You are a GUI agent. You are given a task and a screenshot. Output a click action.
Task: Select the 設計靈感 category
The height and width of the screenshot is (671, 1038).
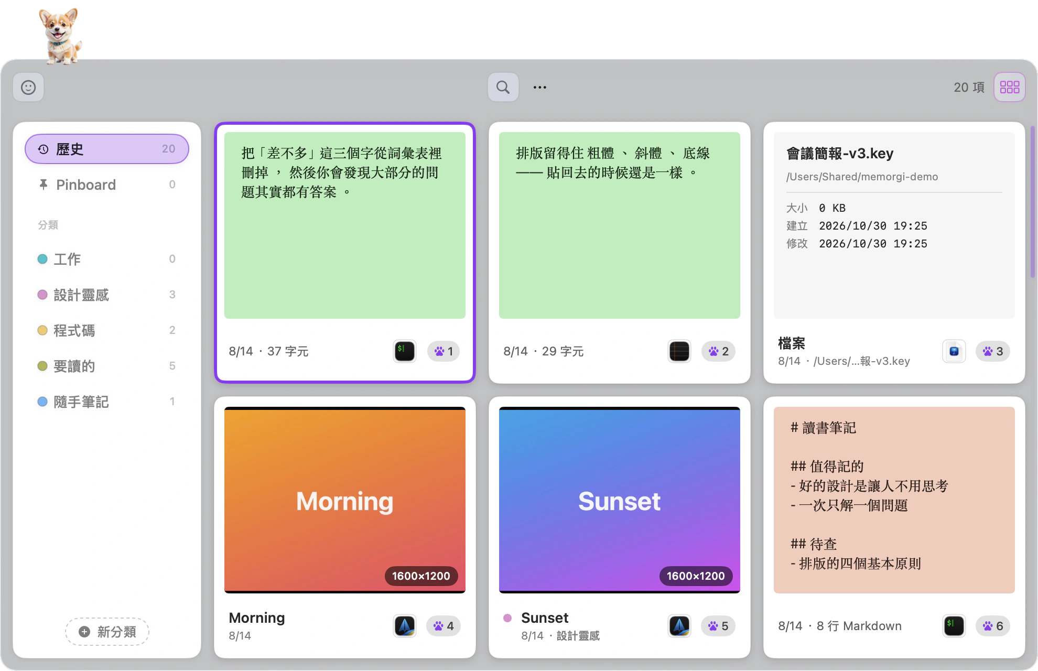107,295
